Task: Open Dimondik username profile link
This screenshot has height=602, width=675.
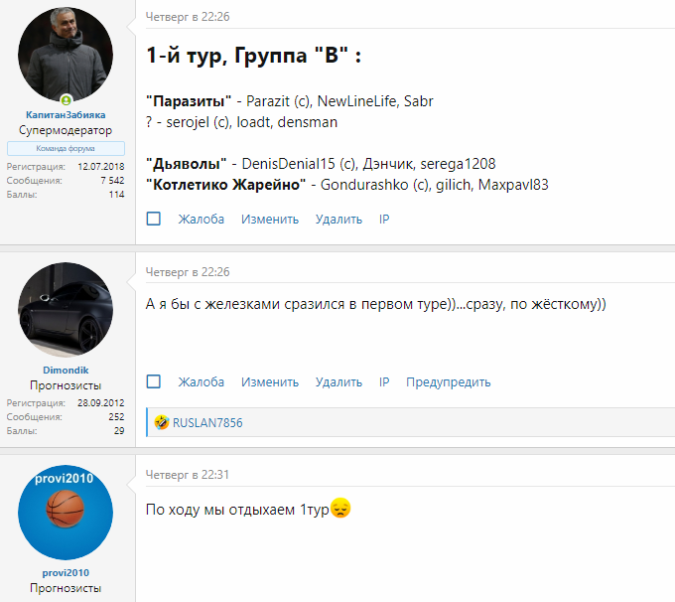Action: [x=67, y=370]
